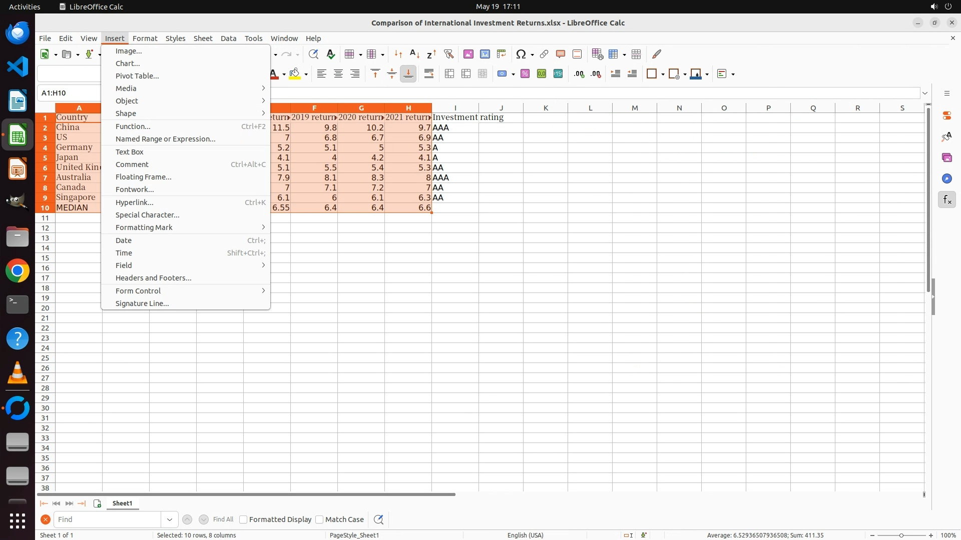
Task: Check the Match Case option
Action: pos(319,519)
